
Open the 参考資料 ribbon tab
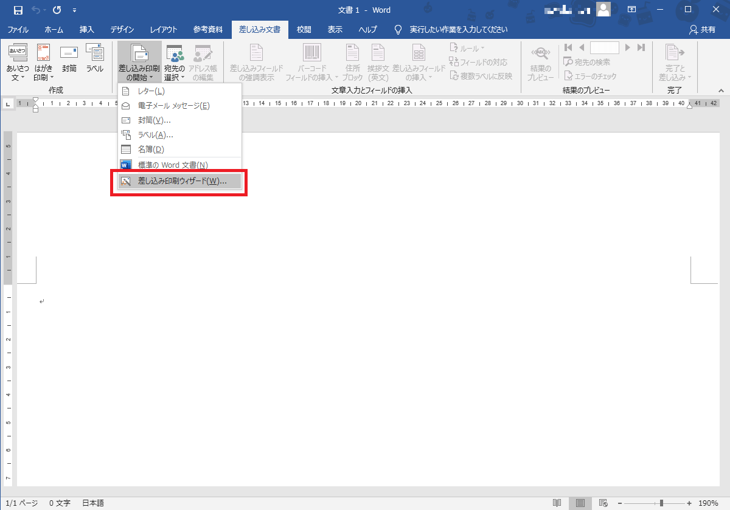[x=209, y=29]
